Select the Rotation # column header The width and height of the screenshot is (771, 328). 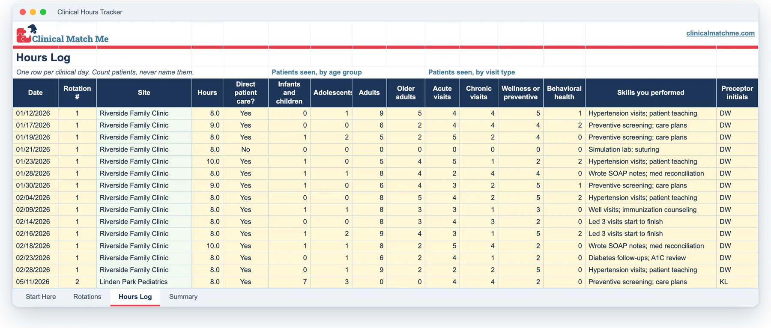click(77, 92)
